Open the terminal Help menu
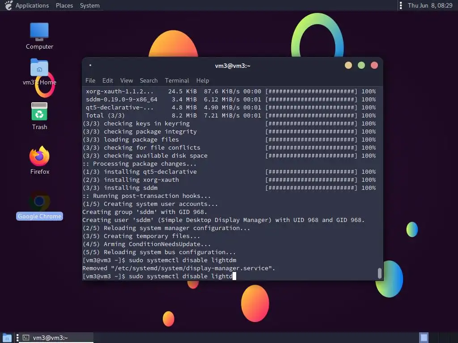Screen dimensions: 458x343 (x=203, y=80)
